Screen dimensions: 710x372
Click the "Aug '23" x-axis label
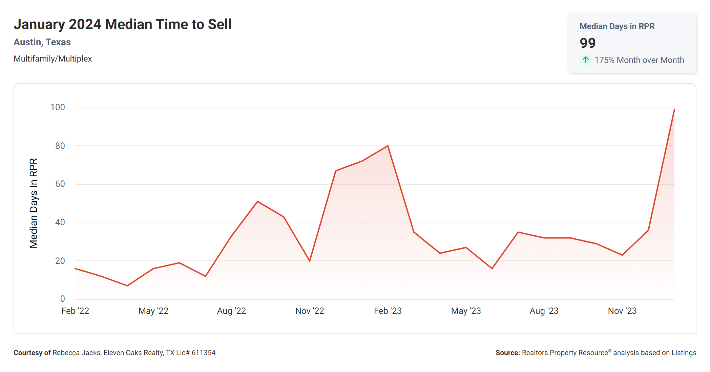(544, 311)
